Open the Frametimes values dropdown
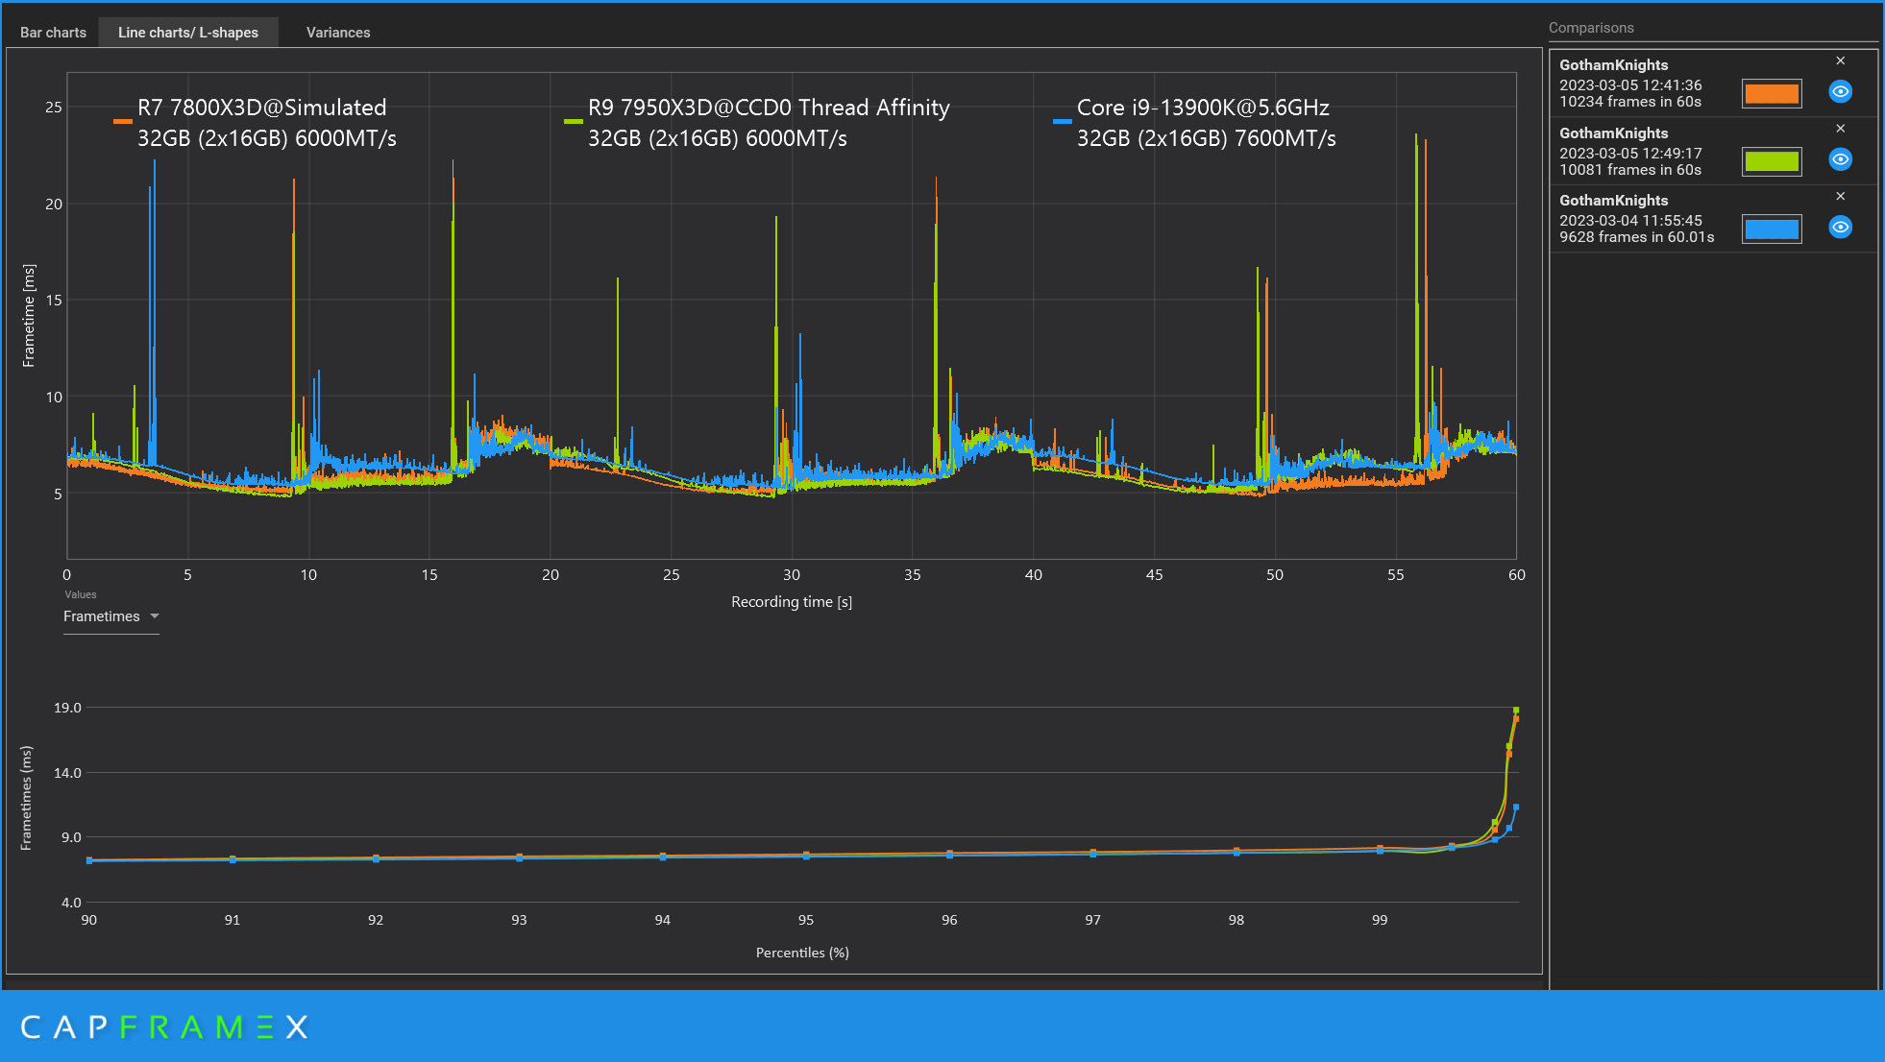Image resolution: width=1885 pixels, height=1062 pixels. (x=110, y=616)
